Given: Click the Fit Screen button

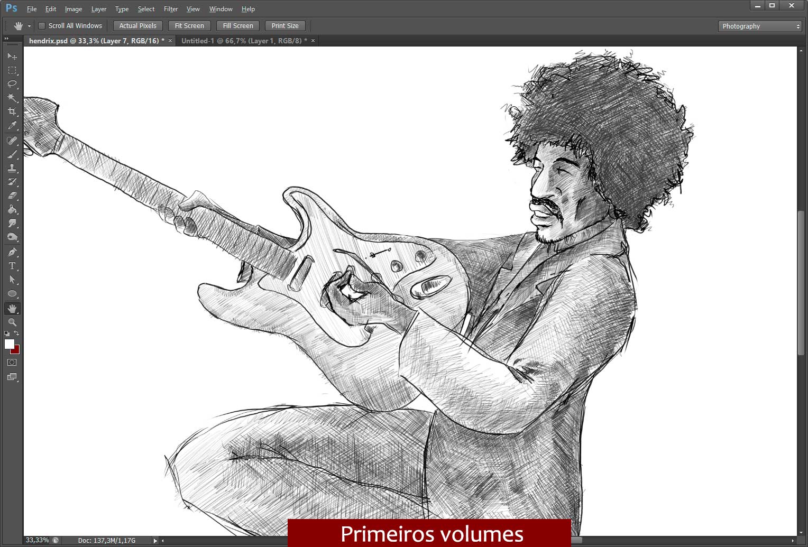Looking at the screenshot, I should (x=189, y=26).
